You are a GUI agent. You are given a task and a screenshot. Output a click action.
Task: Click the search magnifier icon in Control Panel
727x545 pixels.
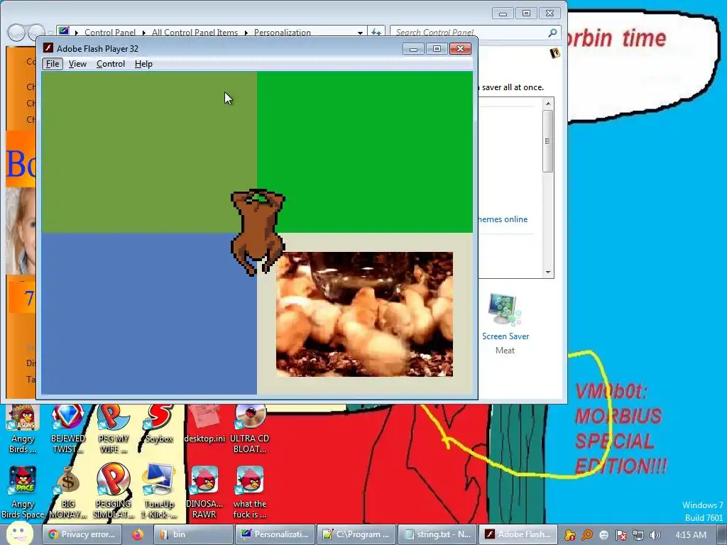(x=552, y=33)
